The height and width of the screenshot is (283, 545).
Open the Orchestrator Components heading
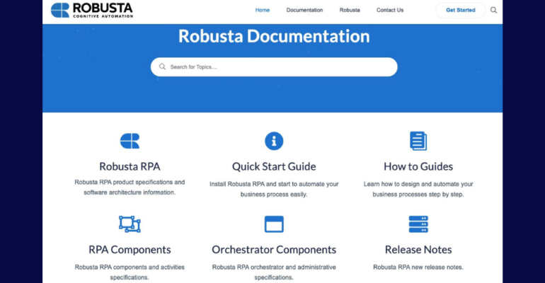[x=274, y=249]
